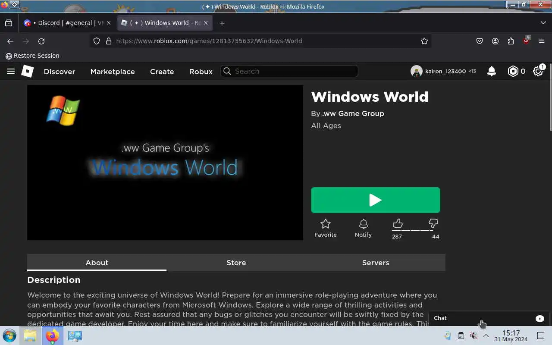Open Roblox settings gear icon

pyautogui.click(x=538, y=71)
